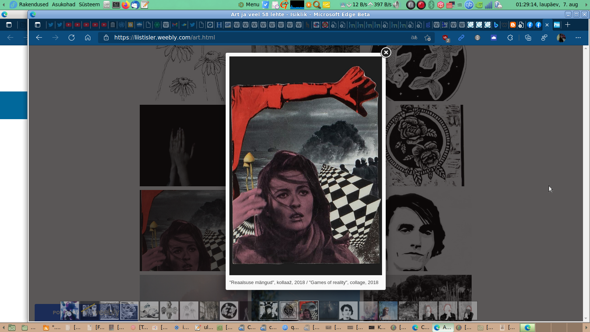This screenshot has width=590, height=332.
Task: Click the page scrollbar down arrow
Action: [586, 319]
